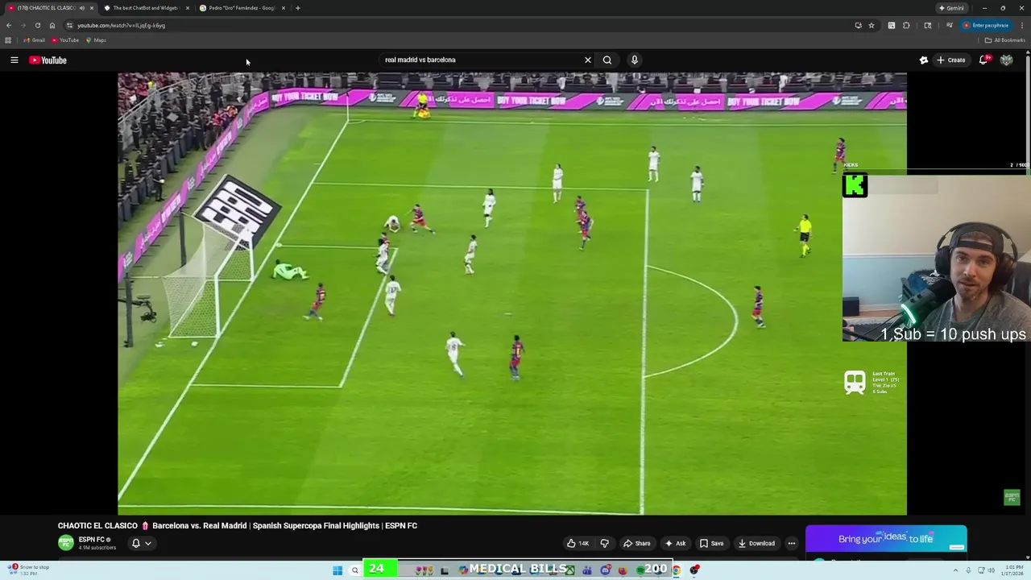The image size is (1031, 580).
Task: Reload the page with the refresh icon
Action: (x=37, y=25)
